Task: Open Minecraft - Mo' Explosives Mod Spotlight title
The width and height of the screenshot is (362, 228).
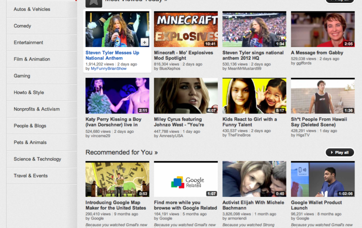Action: (x=183, y=56)
